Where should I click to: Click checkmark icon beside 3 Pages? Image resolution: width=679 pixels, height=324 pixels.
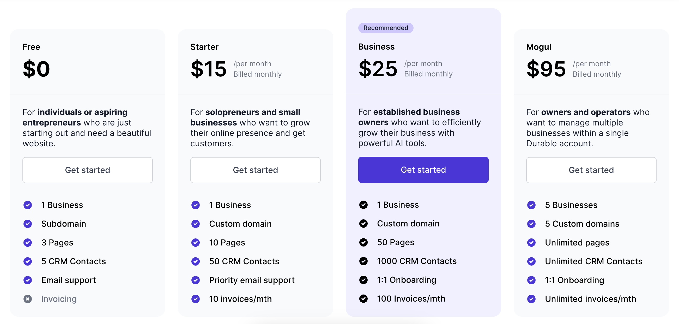28,243
